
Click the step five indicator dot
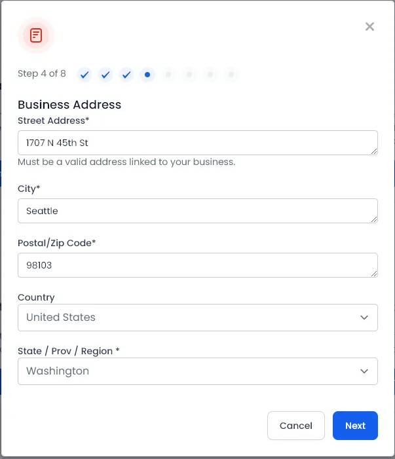tap(168, 75)
